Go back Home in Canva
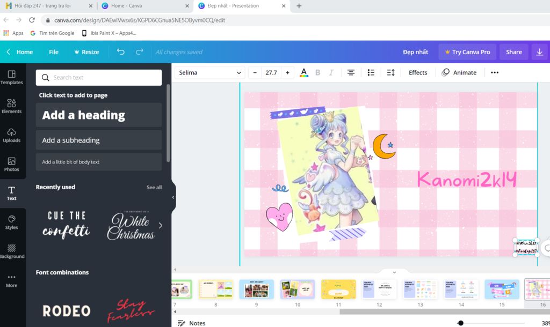The width and height of the screenshot is (550, 327). [x=20, y=52]
